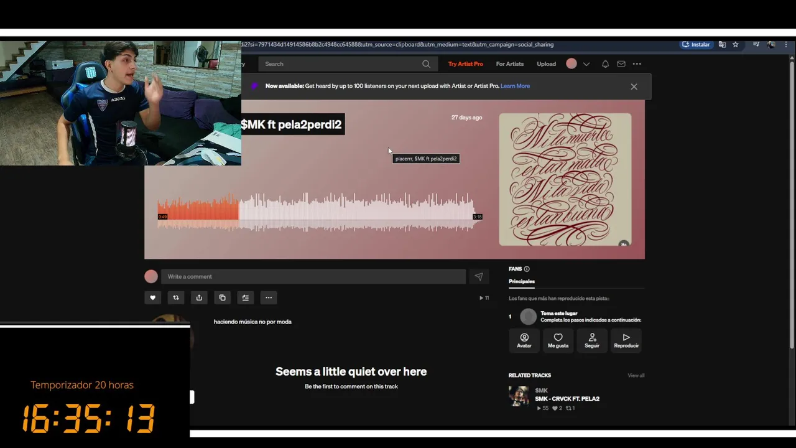Repost the track using the repost icon
This screenshot has height=448, width=796.
tap(176, 297)
